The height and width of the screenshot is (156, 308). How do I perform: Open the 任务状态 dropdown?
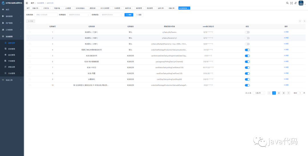click(x=112, y=15)
